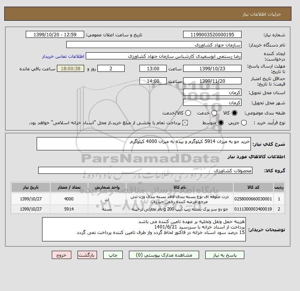Click the واحد شمارش column header
The height and width of the screenshot is (291, 300).
[107, 187]
